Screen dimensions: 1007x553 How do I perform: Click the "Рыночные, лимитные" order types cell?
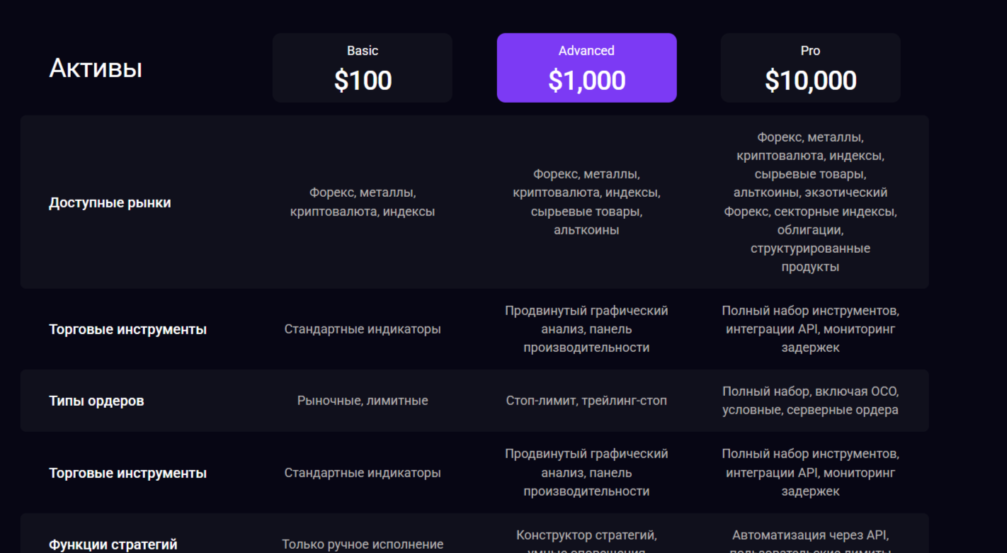pos(362,401)
